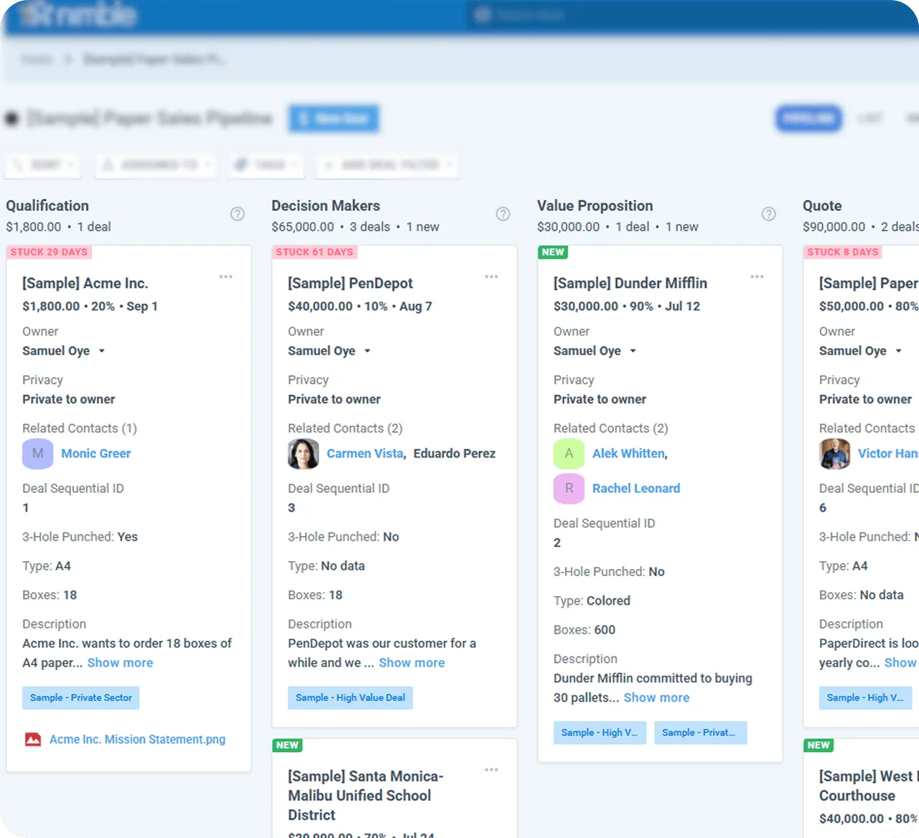This screenshot has height=838, width=919.
Task: Open Victor Han contact link
Action: click(888, 453)
